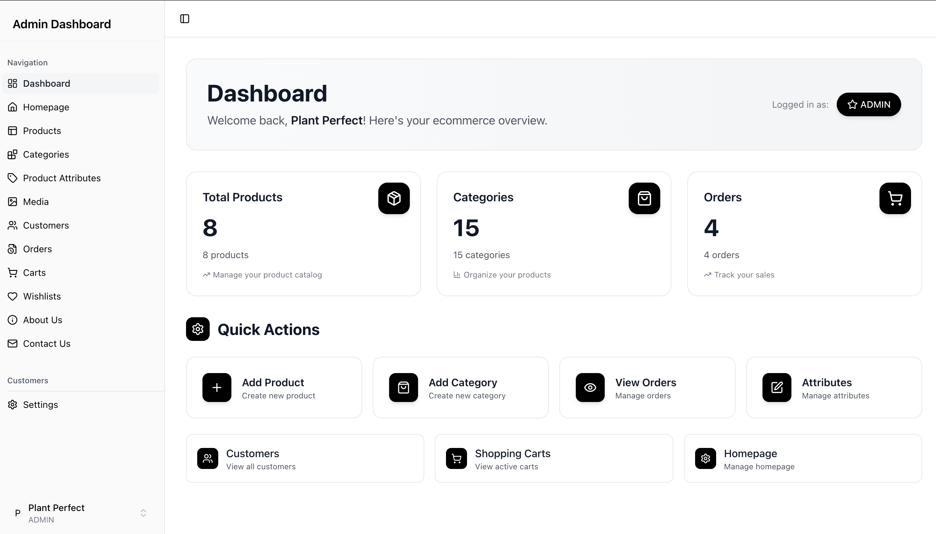Click the Quick Actions gear icon
The image size is (936, 534).
tap(198, 329)
